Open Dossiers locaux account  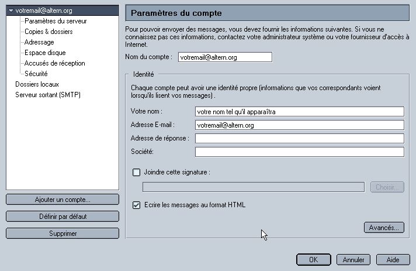[37, 84]
